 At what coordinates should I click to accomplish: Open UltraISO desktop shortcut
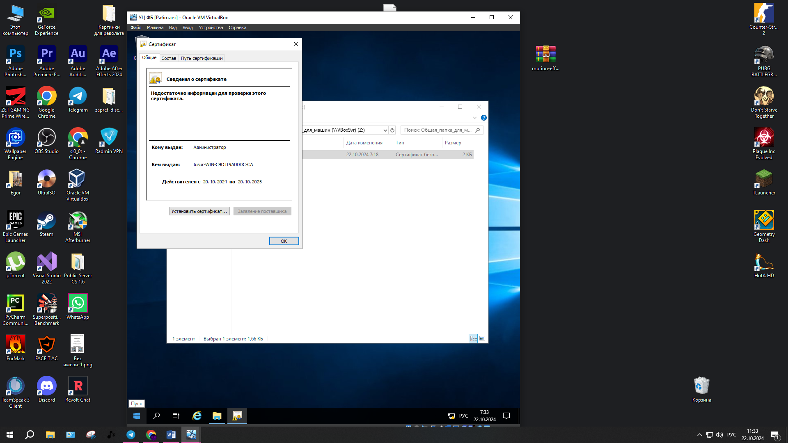pos(47,182)
